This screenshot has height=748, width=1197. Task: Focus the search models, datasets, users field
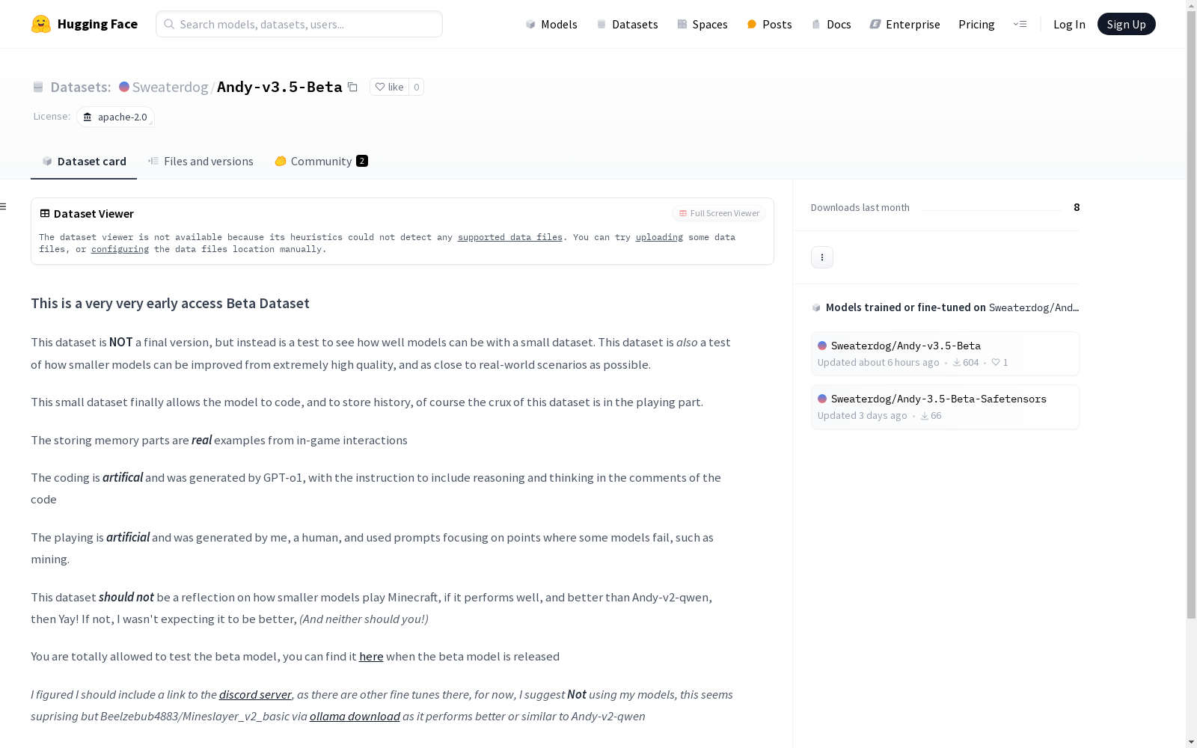299,24
